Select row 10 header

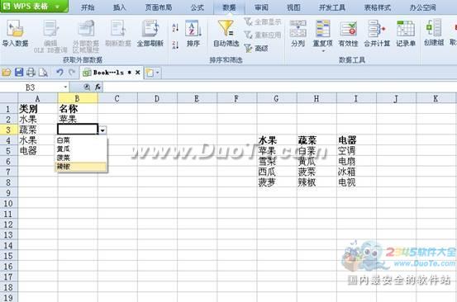8,203
